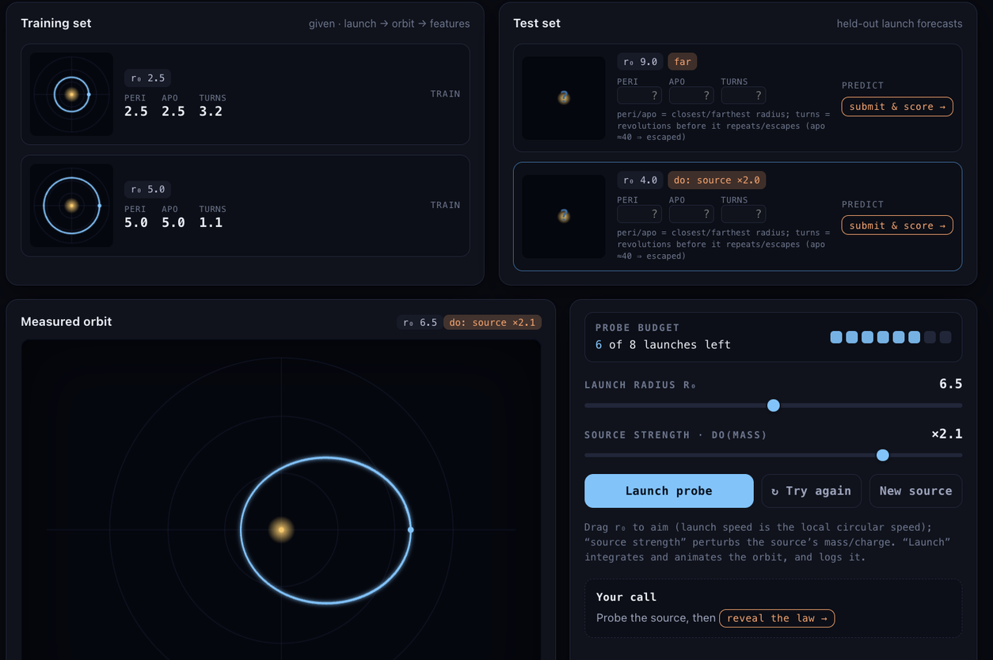The width and height of the screenshot is (993, 660).
Task: Click the TURNS input for r₀ 9.0 test
Action: point(743,96)
